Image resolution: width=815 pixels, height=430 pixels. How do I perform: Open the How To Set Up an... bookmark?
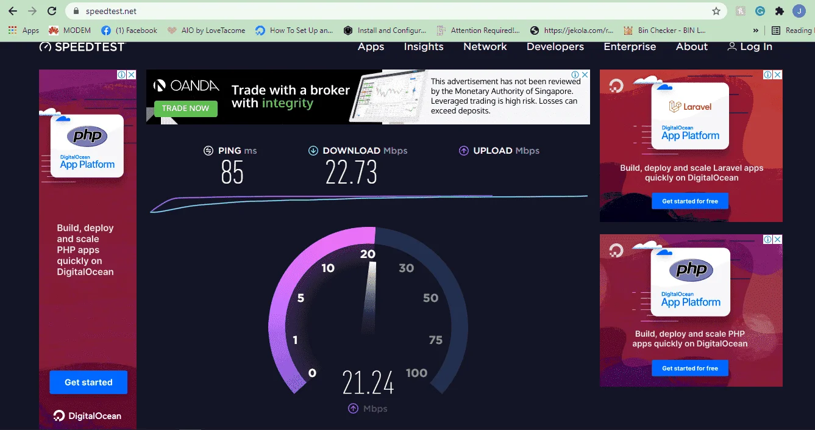294,30
